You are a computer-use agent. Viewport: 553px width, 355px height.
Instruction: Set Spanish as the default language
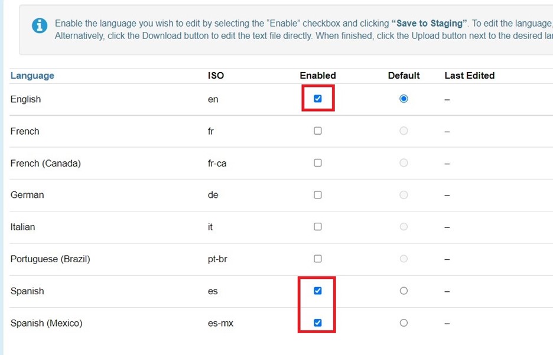click(x=404, y=291)
